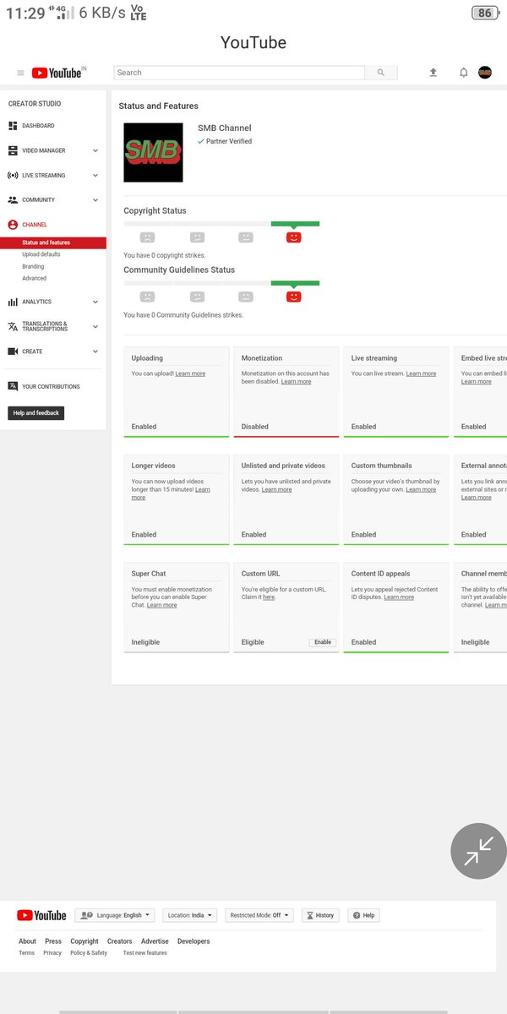Image resolution: width=507 pixels, height=1014 pixels.
Task: Tap the battery indicator in status bar
Action: click(485, 13)
